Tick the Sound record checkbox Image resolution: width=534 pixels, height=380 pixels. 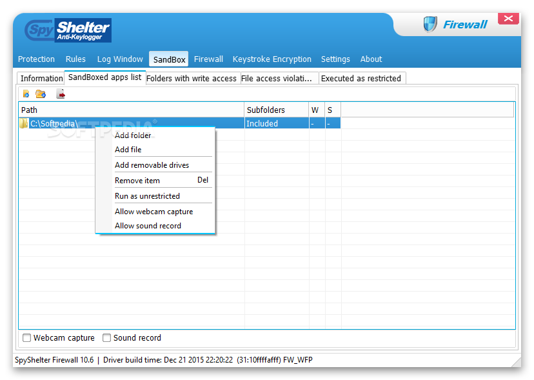click(106, 337)
